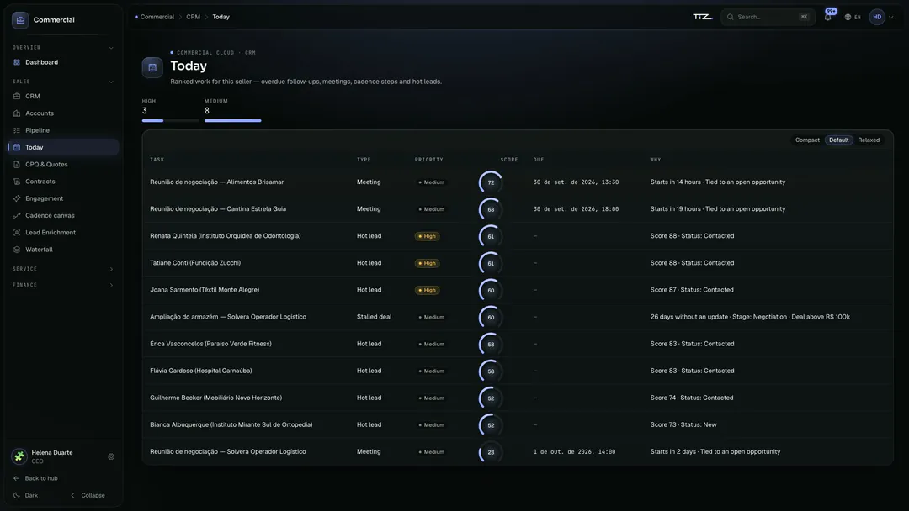Image resolution: width=909 pixels, height=511 pixels.
Task: Go to Dashboard menu item
Action: [x=62, y=62]
